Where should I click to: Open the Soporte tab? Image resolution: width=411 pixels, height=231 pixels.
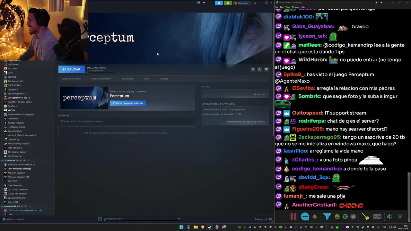[x=164, y=79]
